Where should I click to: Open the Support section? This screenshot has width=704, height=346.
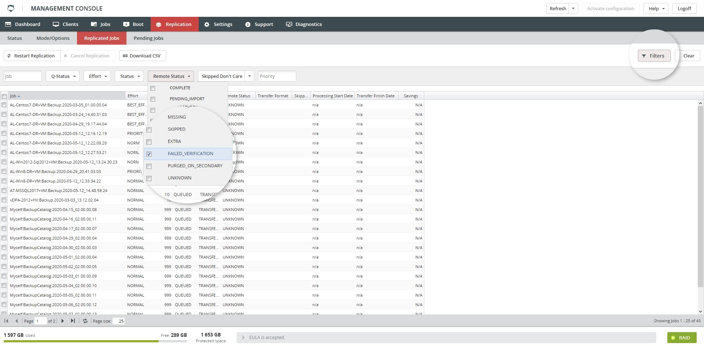pos(259,24)
